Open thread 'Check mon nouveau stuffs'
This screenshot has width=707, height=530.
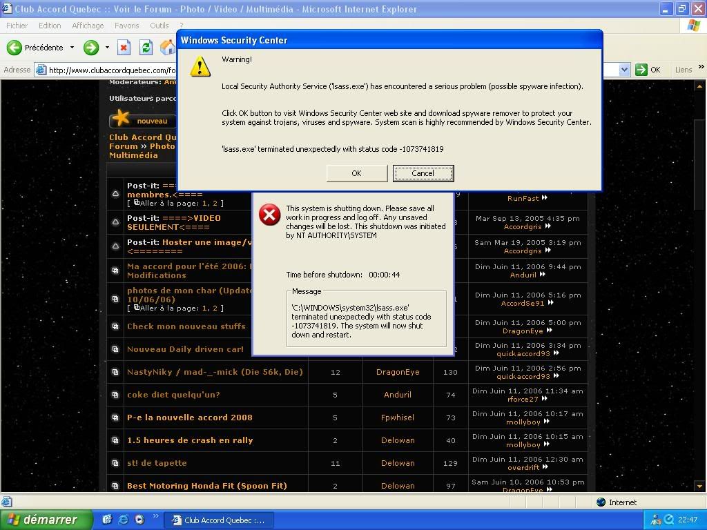tap(186, 326)
